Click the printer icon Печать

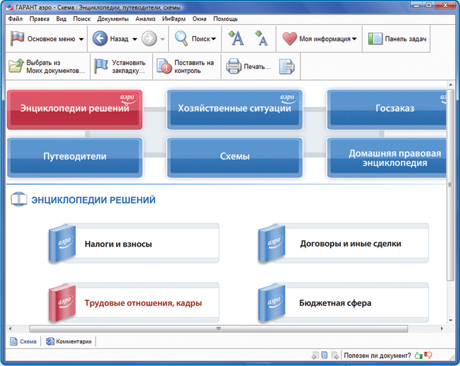234,67
